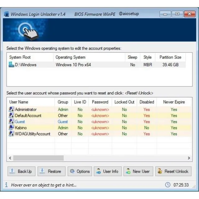Click the Kabino account user icon
Viewport: 199px width, 199px height.
pyautogui.click(x=12, y=128)
